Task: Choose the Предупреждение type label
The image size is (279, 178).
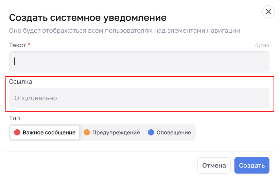Action: (x=116, y=132)
